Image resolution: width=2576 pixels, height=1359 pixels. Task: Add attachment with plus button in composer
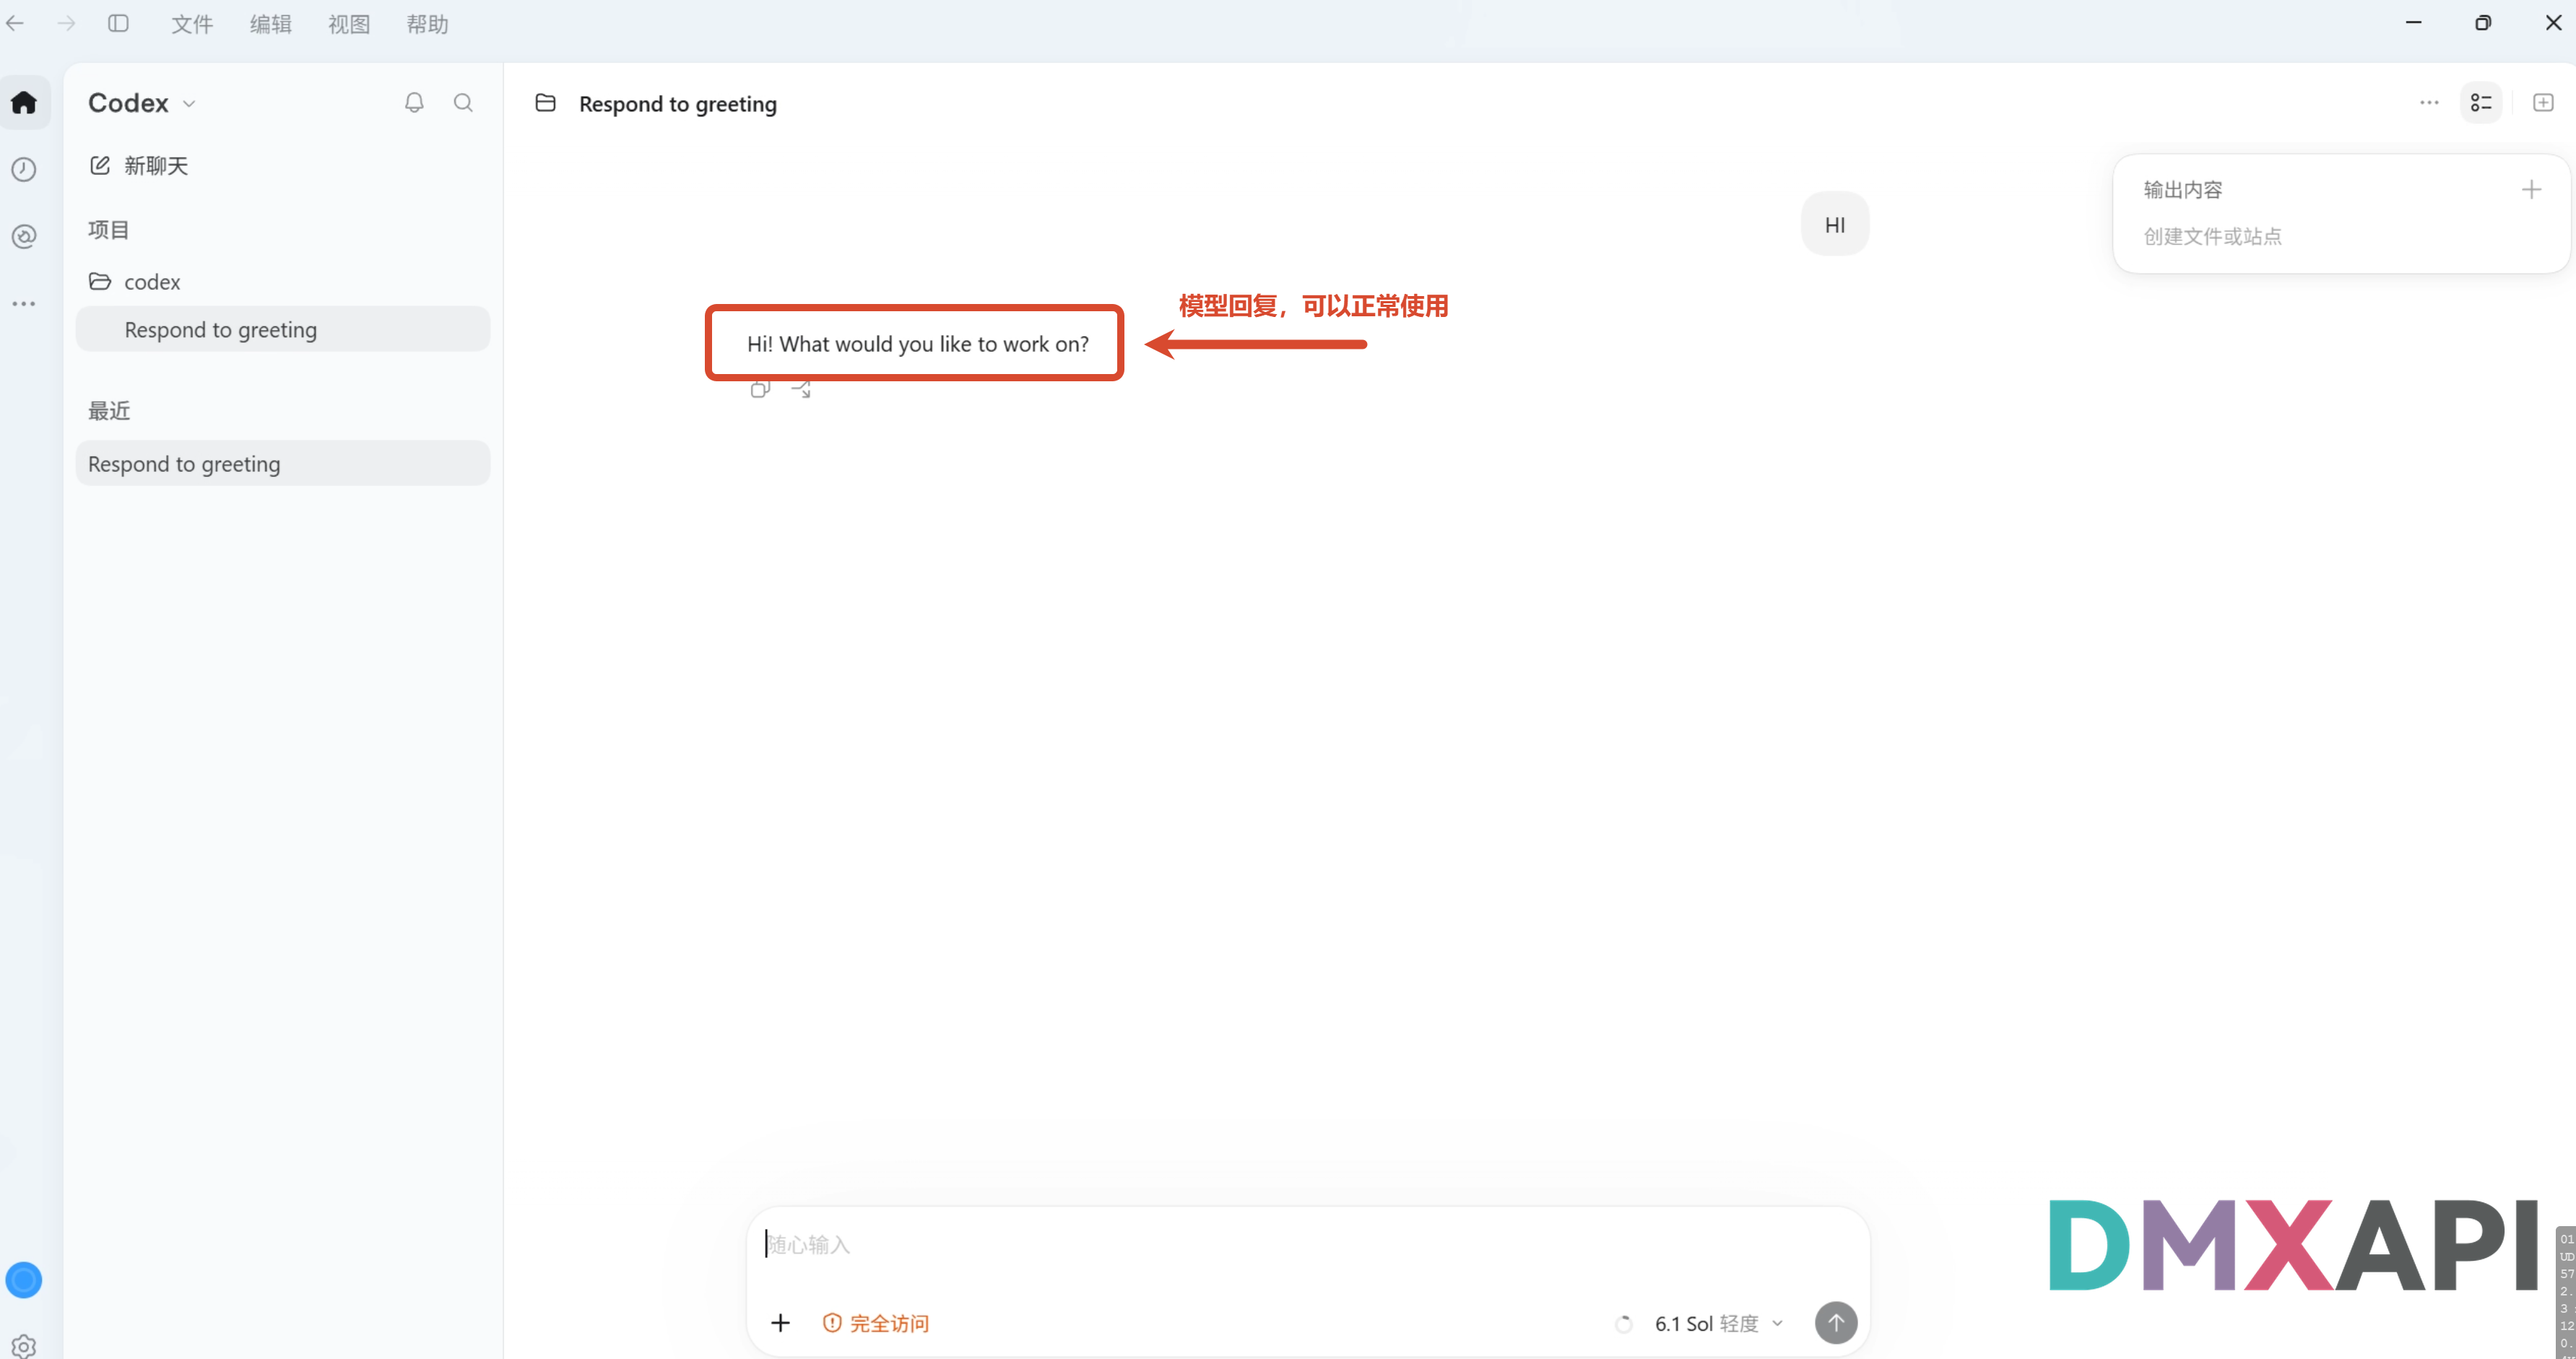[x=780, y=1323]
